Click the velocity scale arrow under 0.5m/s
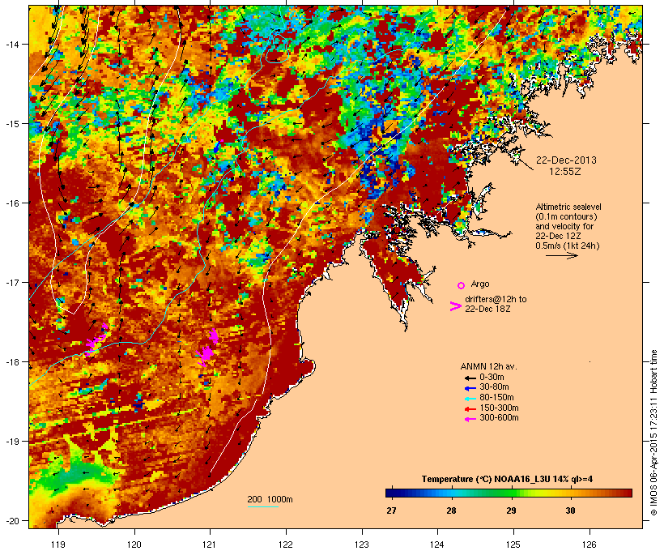 tap(561, 255)
